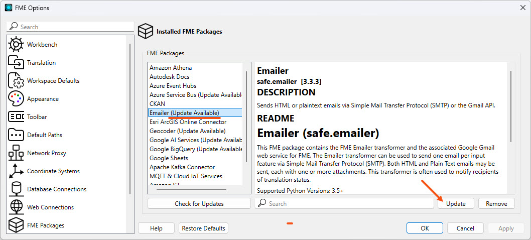Click the Update button
531x240 pixels.
[456, 204]
